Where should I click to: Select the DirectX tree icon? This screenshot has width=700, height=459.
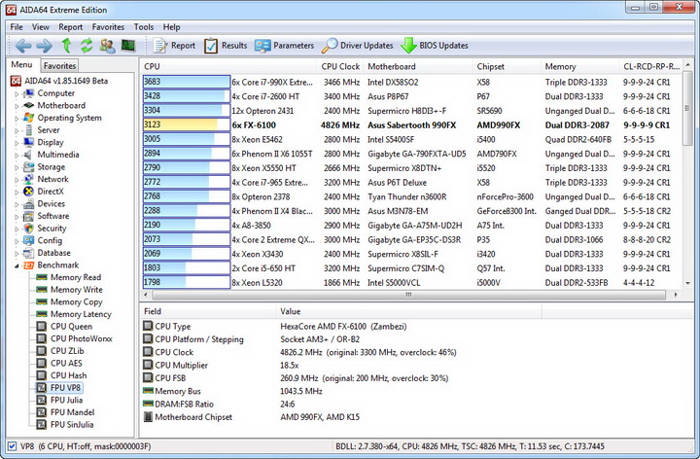click(x=28, y=192)
